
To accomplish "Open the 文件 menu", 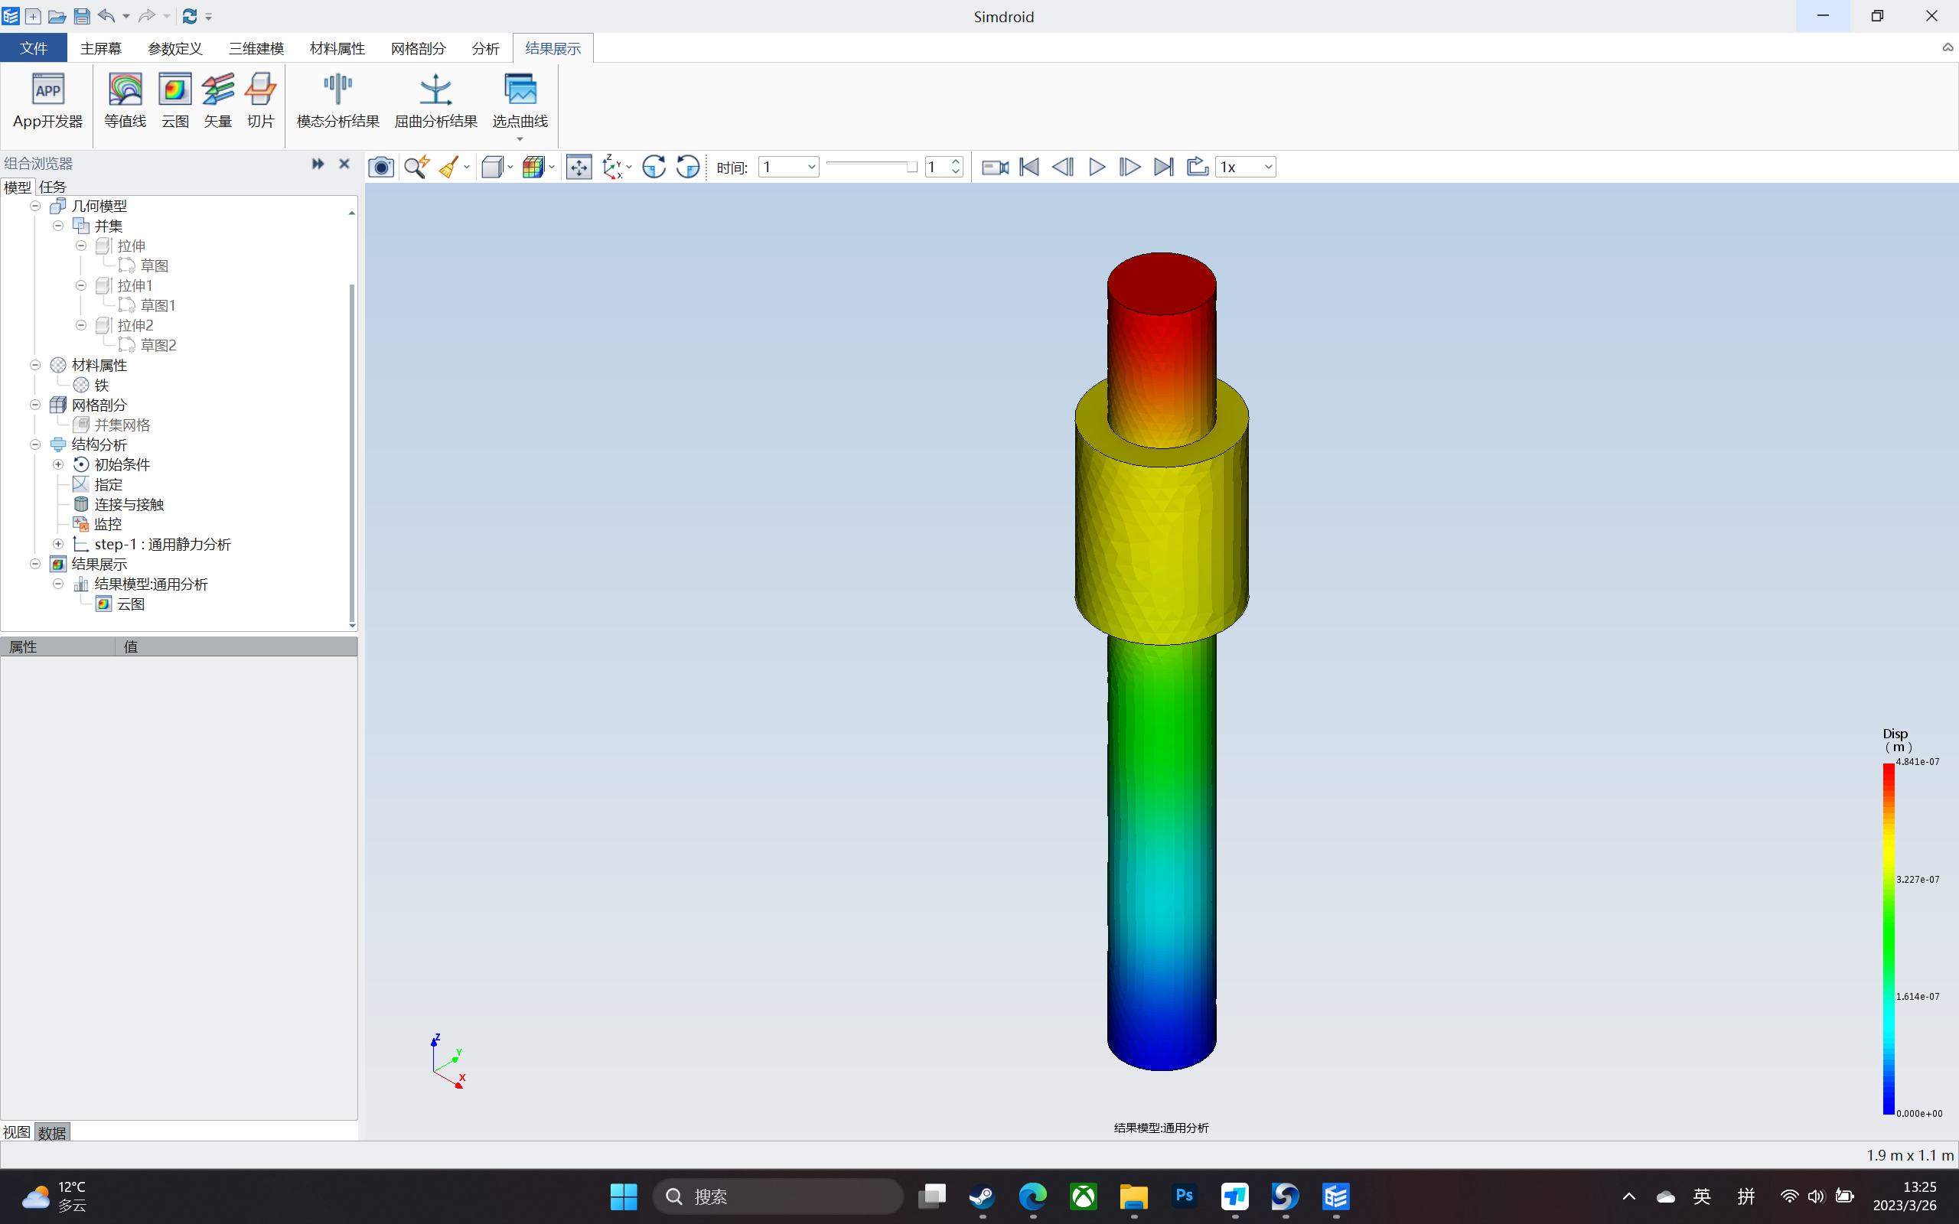I will pyautogui.click(x=33, y=48).
